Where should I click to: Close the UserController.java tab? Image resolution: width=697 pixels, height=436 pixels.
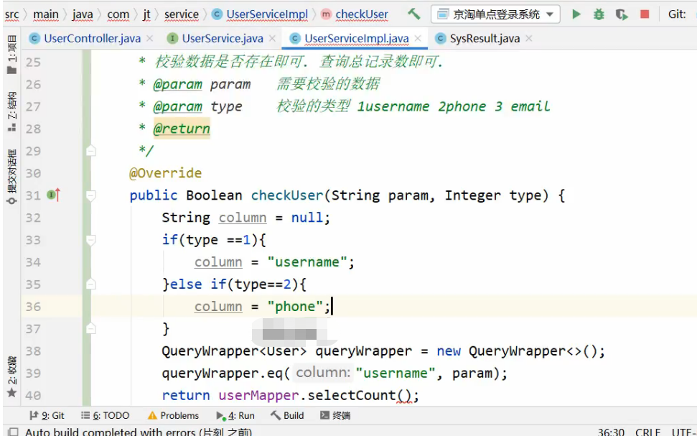(150, 39)
